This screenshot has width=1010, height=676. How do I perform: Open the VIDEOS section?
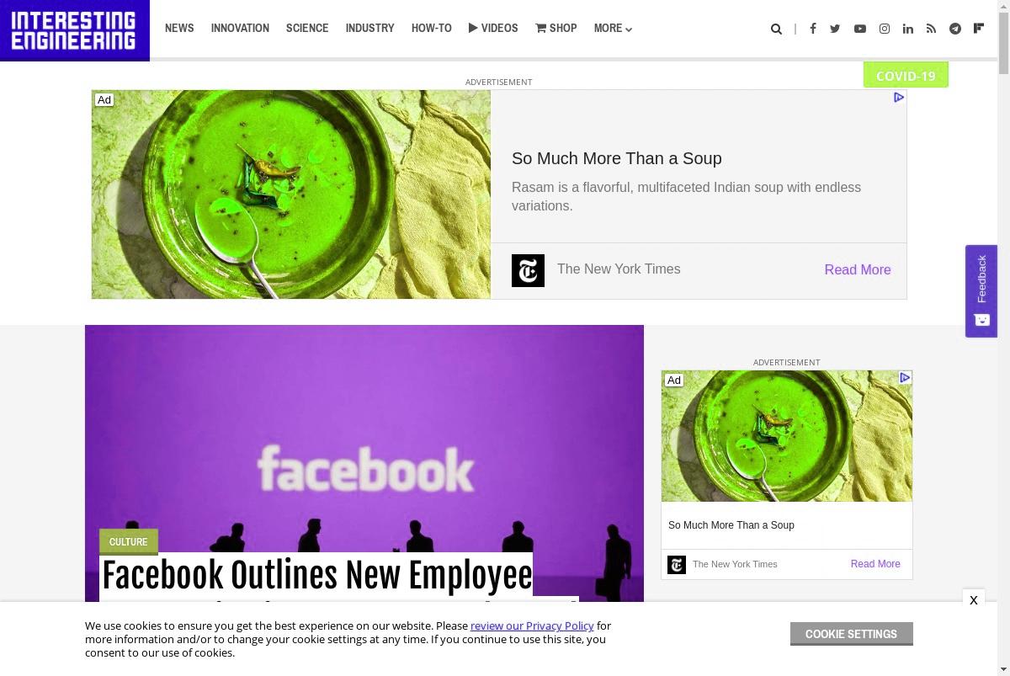point(493,29)
